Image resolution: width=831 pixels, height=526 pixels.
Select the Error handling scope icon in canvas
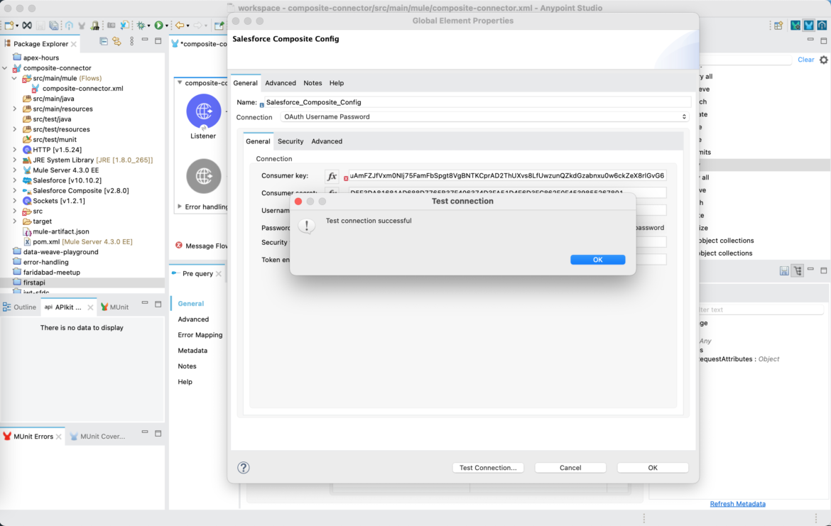pos(203,176)
